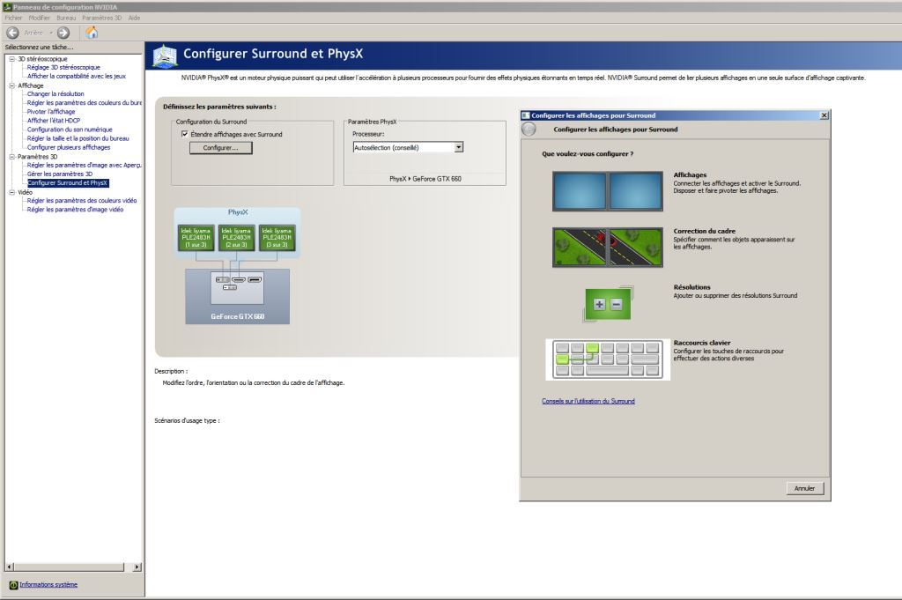Click display icon labeled 3 sur 3

tap(277, 238)
